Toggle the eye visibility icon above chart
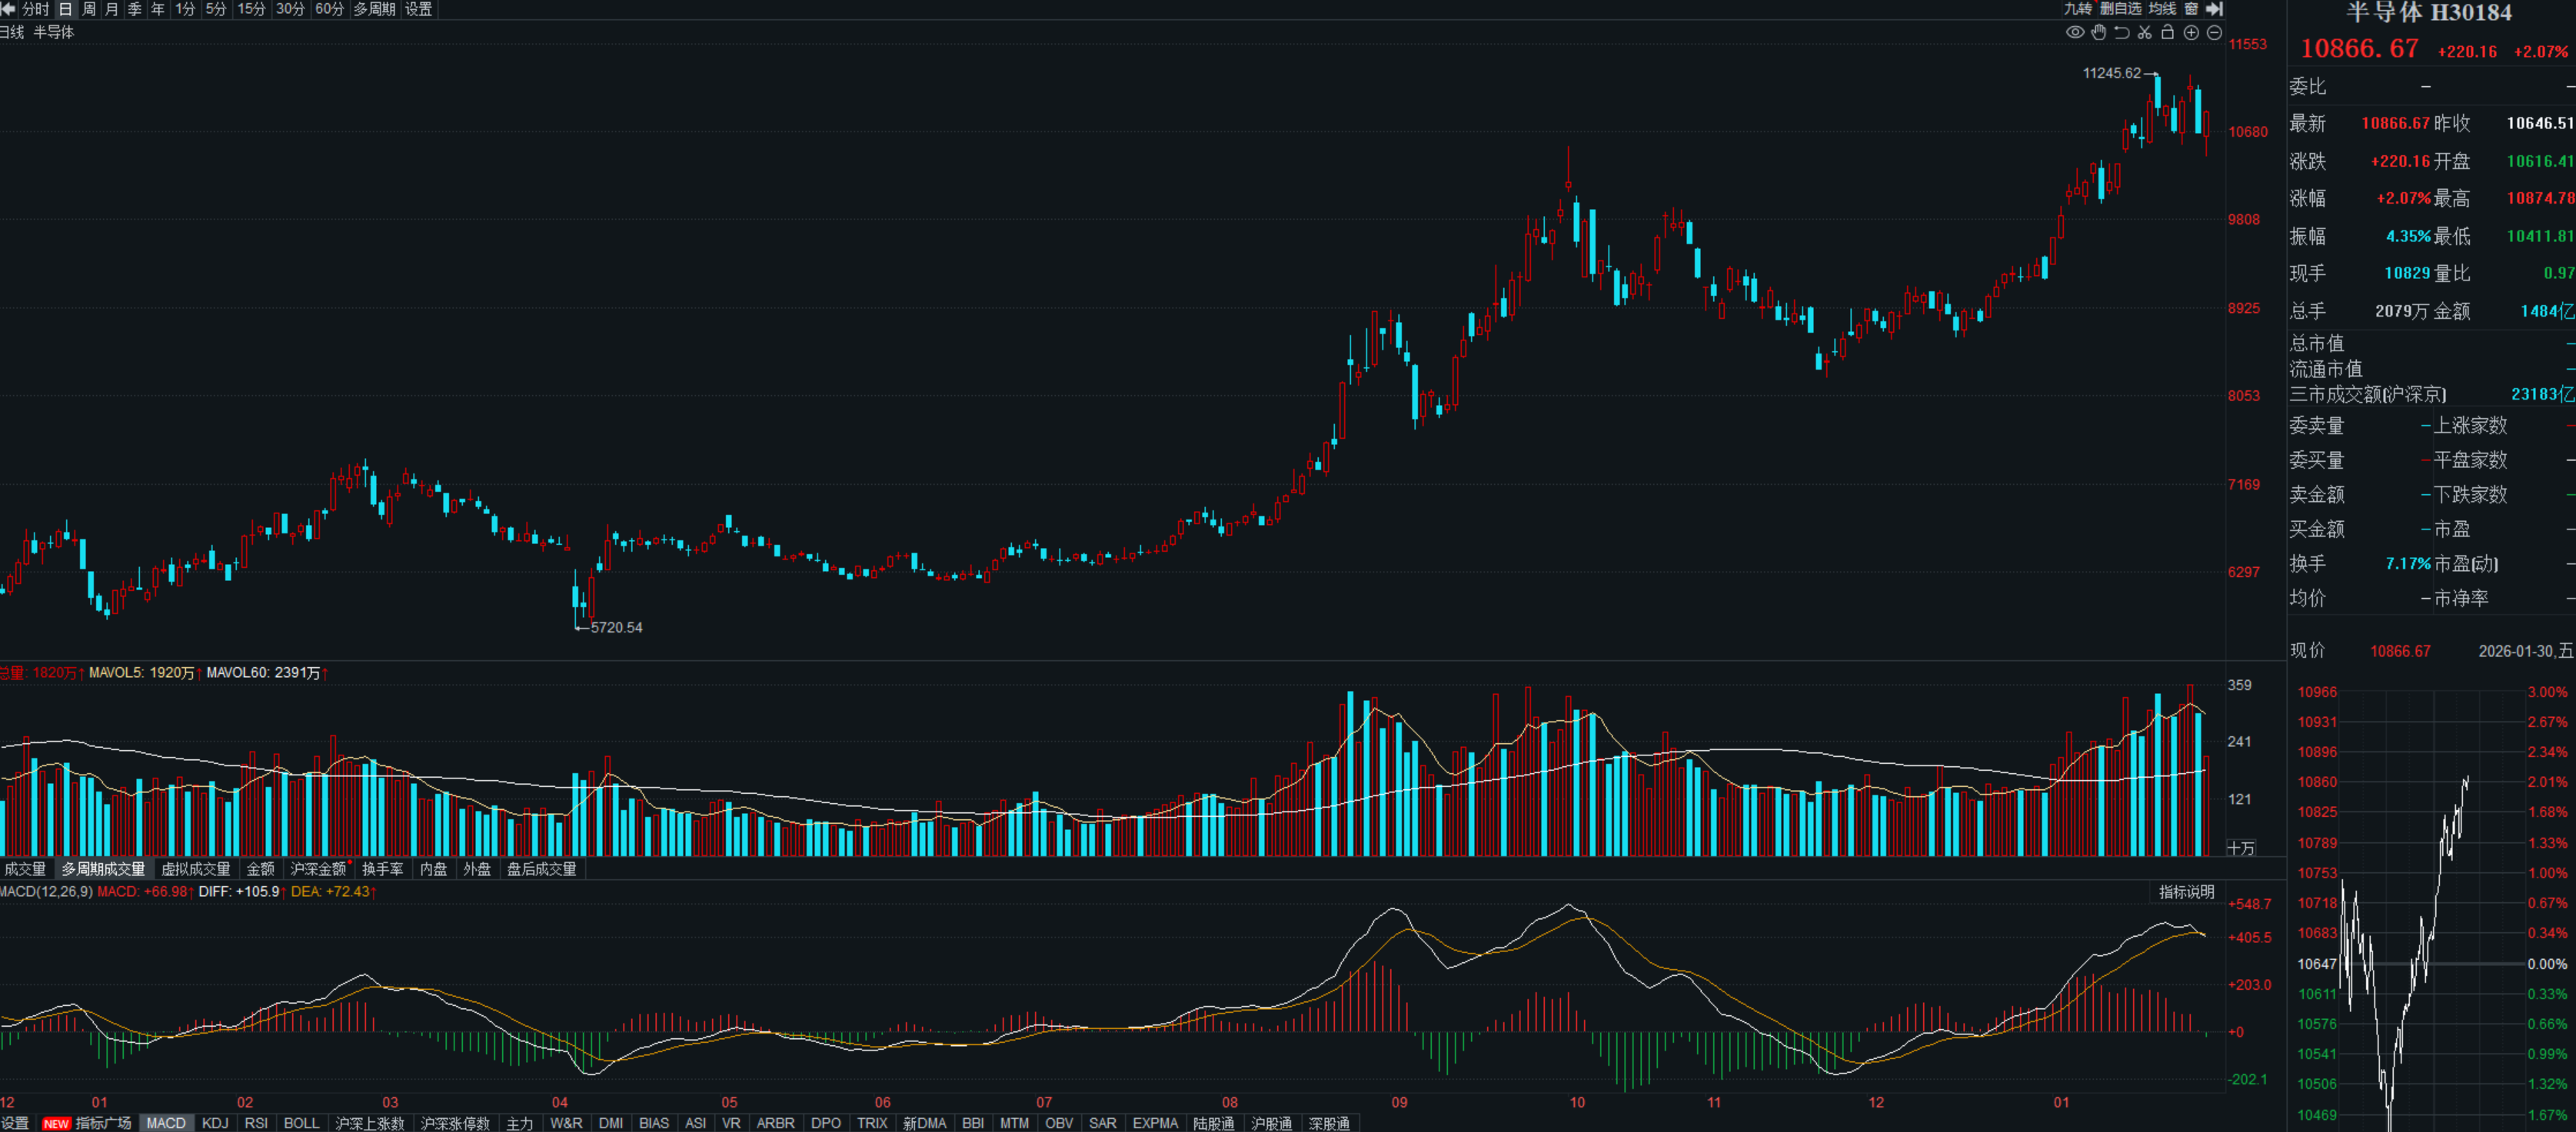This screenshot has height=1132, width=2576. [2075, 32]
